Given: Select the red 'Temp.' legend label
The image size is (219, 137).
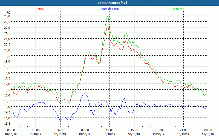Looking at the screenshot, I should (x=40, y=9).
